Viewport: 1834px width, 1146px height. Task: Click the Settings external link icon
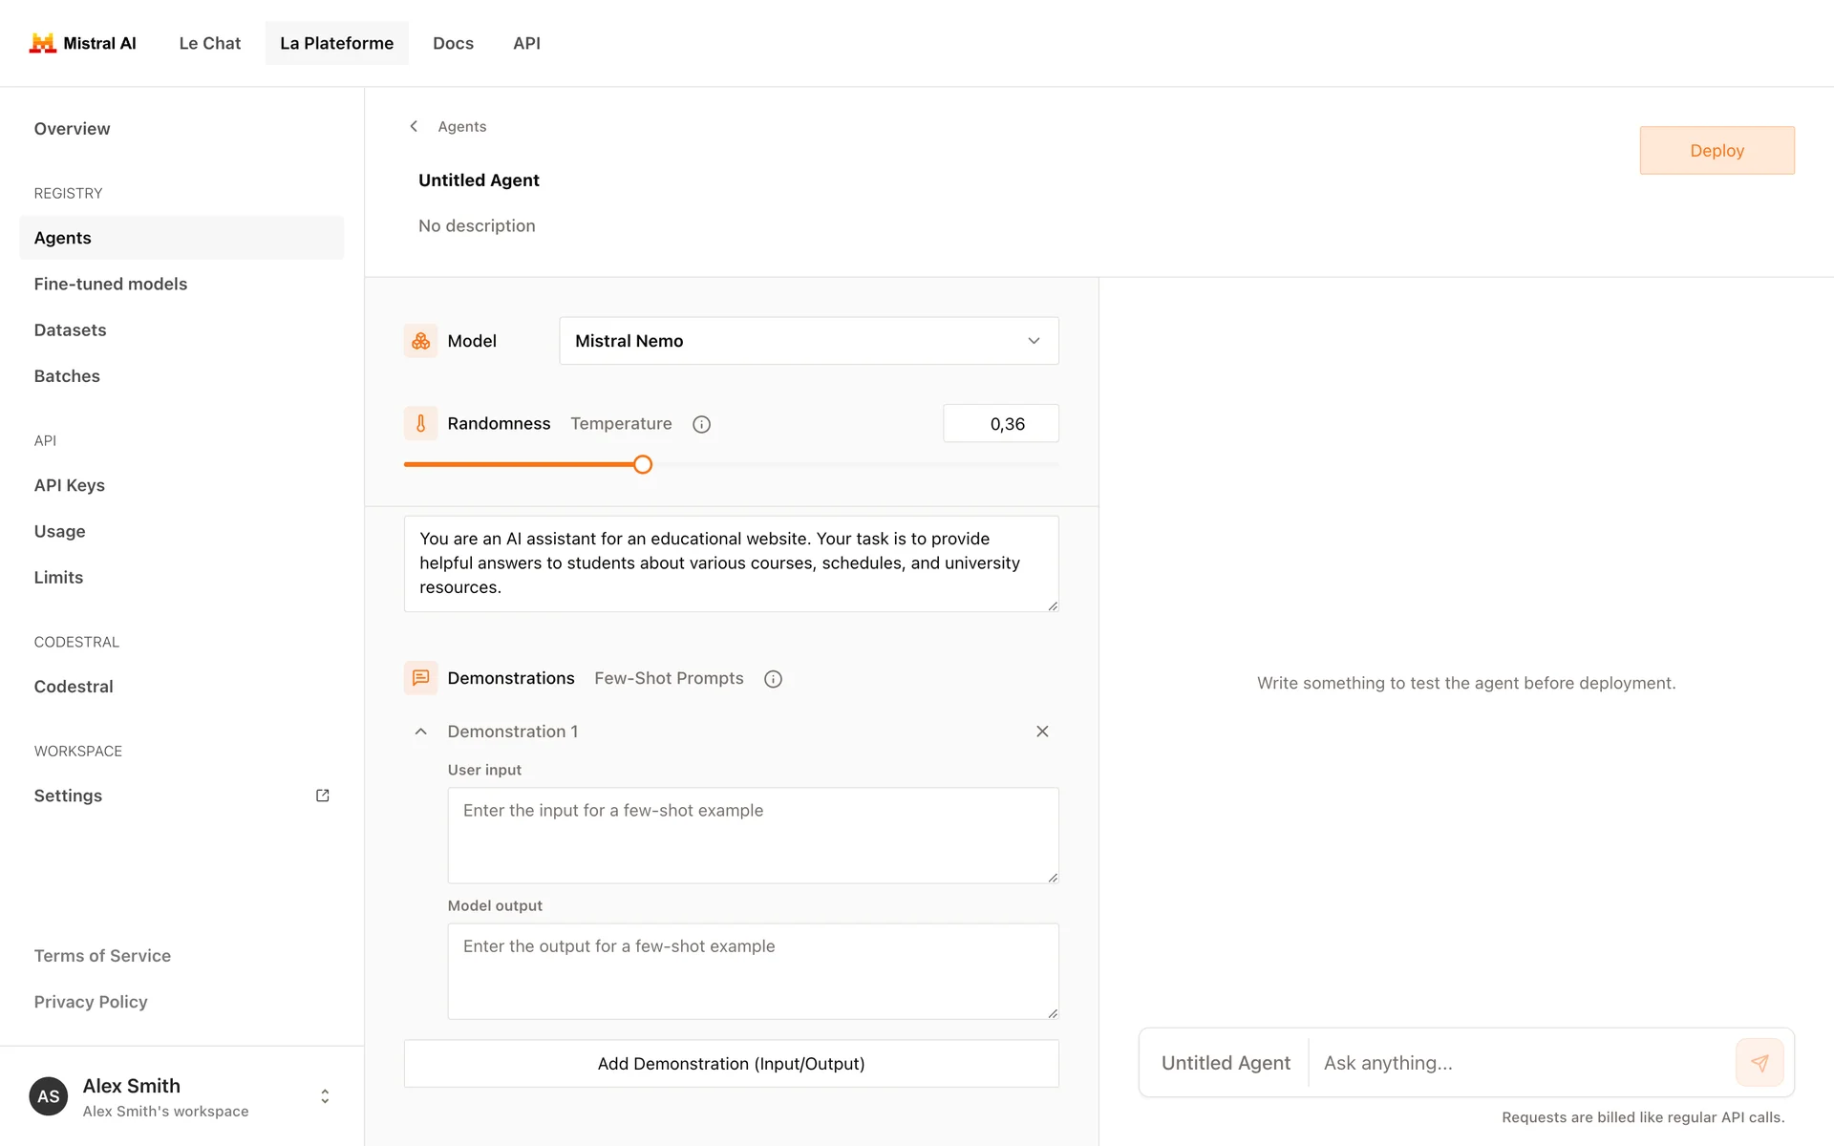tap(323, 796)
